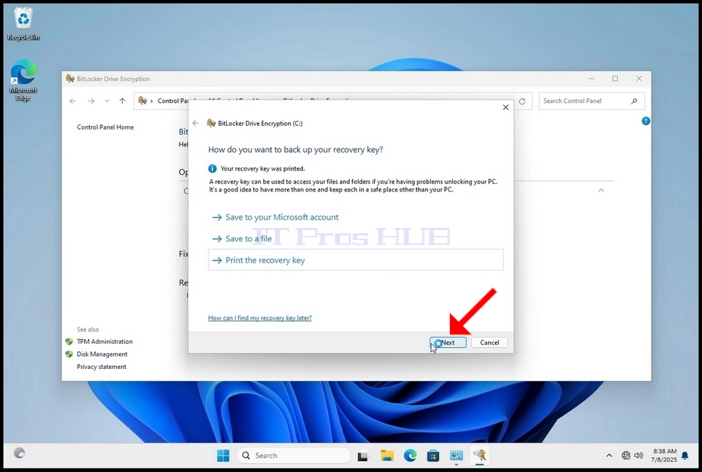Refresh the Control Panel address bar
The height and width of the screenshot is (472, 702).
pos(522,102)
